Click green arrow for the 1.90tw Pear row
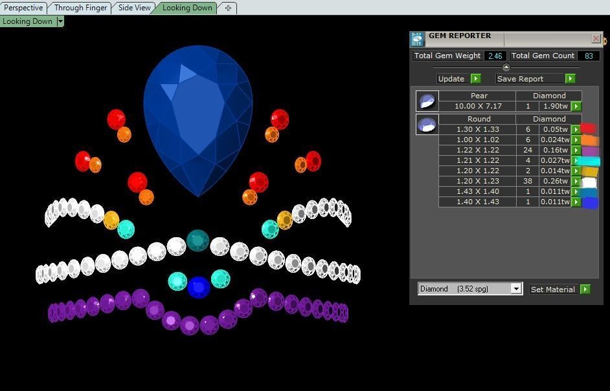 point(576,106)
